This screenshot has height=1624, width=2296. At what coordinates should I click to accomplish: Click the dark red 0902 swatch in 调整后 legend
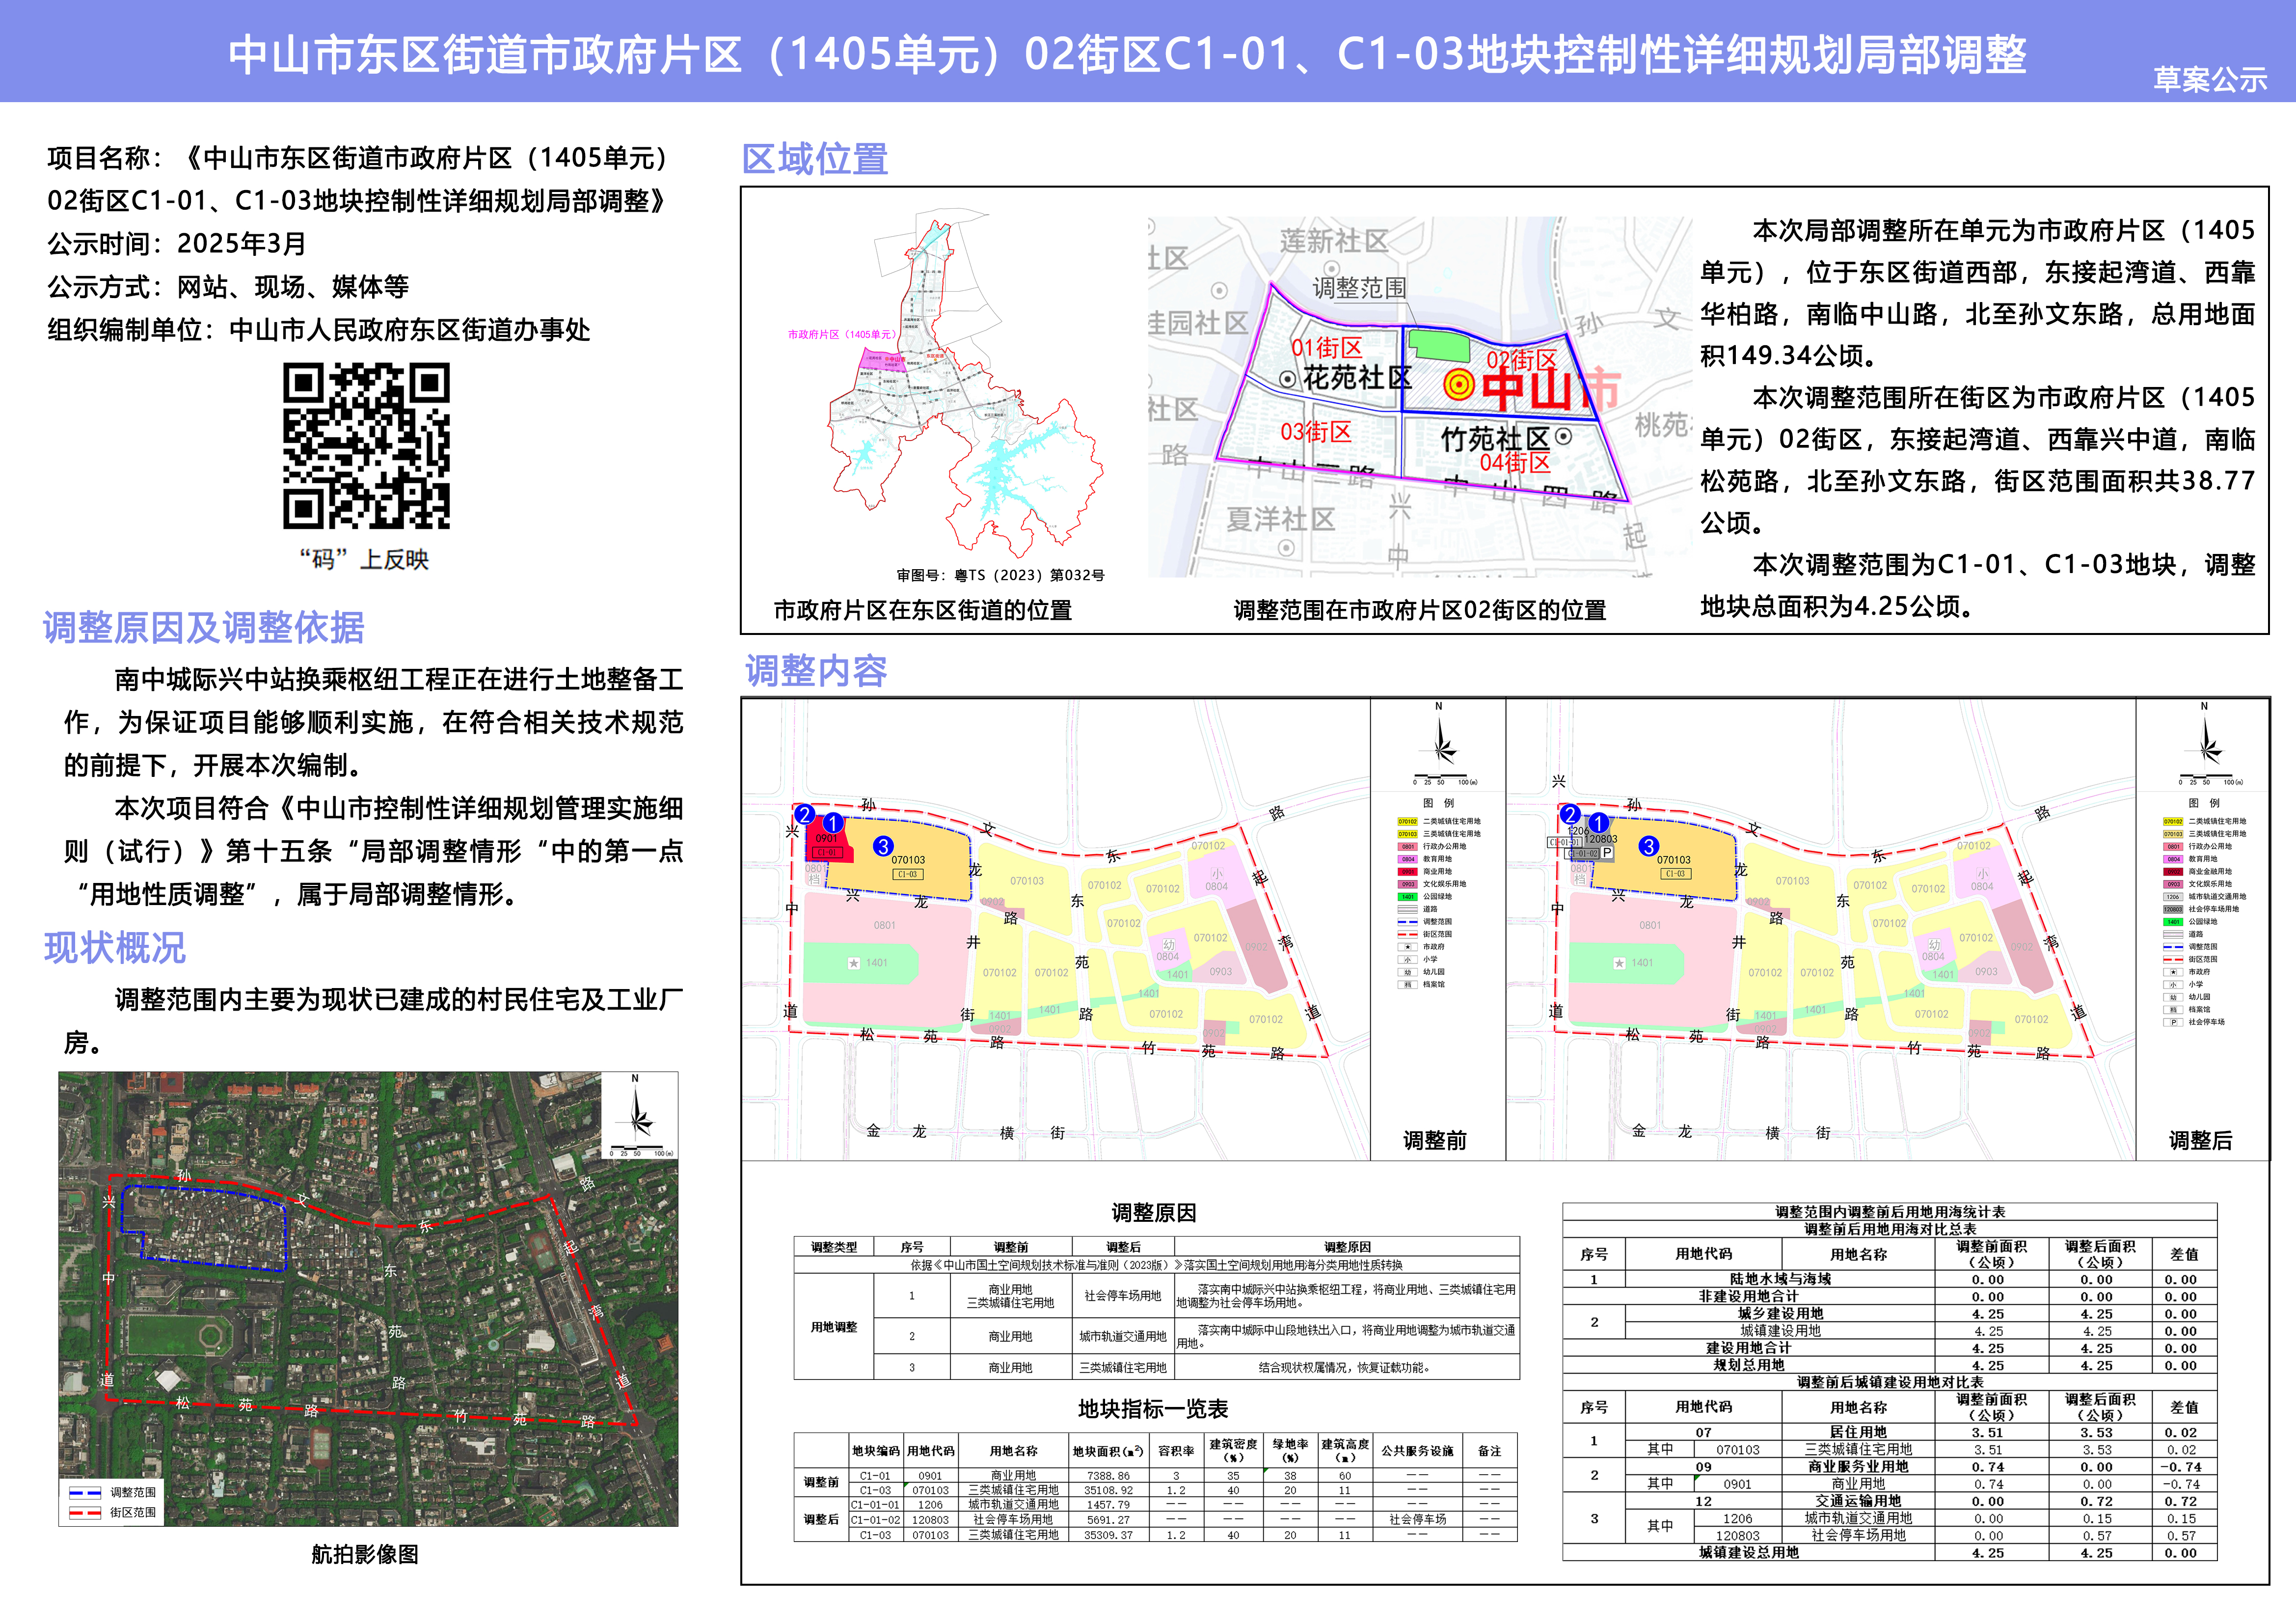(x=2173, y=872)
